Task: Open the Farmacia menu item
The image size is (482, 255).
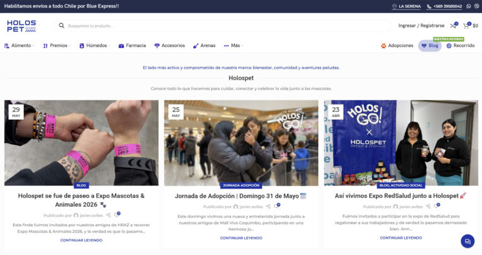Action: (132, 46)
